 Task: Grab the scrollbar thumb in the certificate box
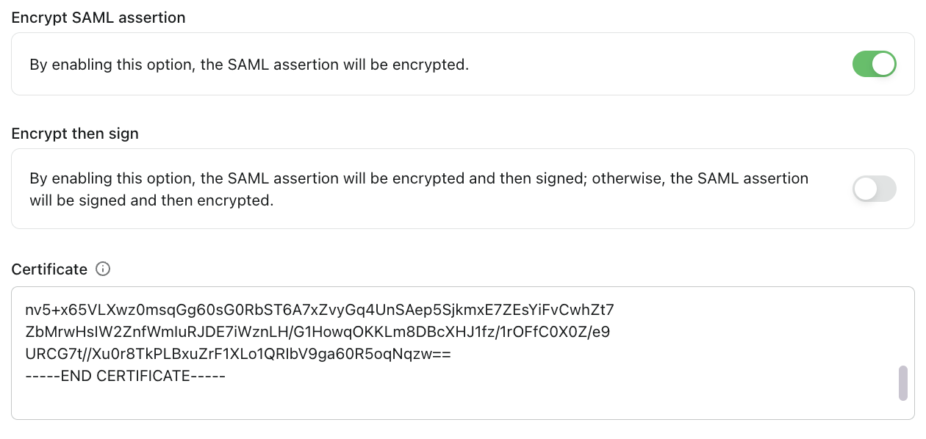click(904, 381)
